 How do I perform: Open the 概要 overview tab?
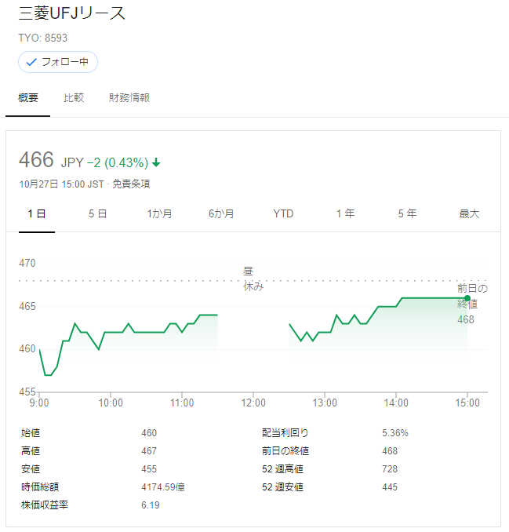[28, 98]
